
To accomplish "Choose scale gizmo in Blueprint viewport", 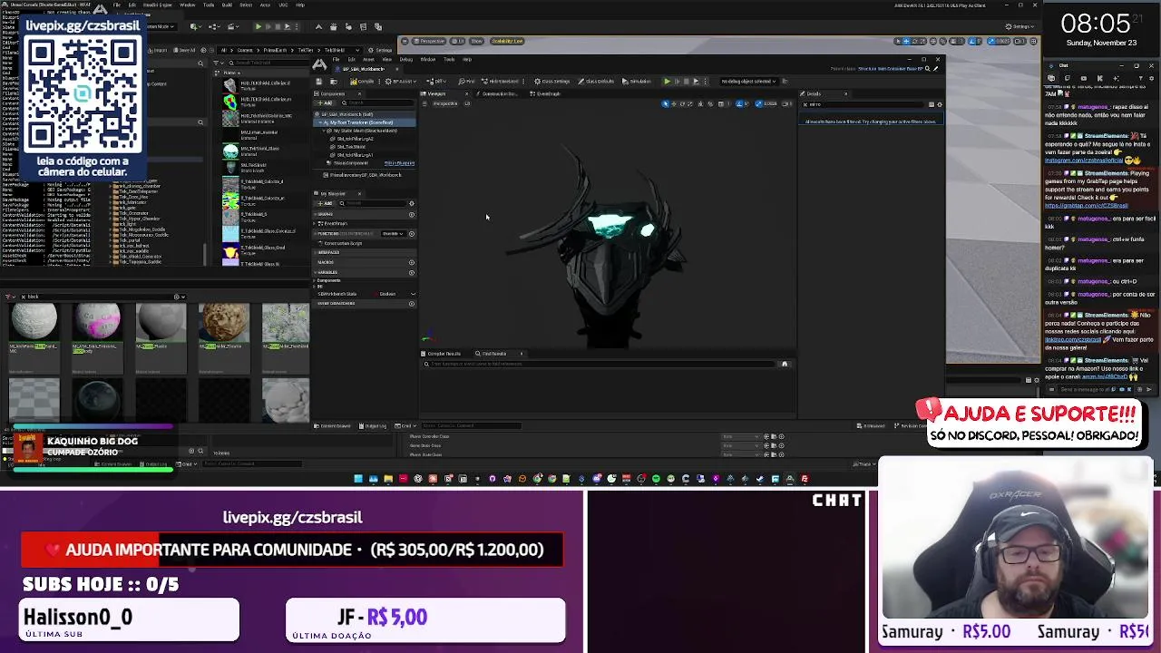I will point(690,103).
